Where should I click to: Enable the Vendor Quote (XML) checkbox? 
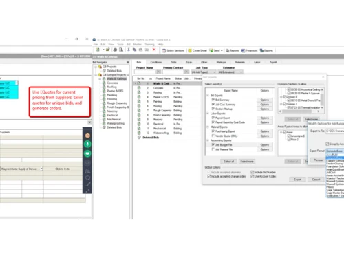pyautogui.click(x=213, y=136)
